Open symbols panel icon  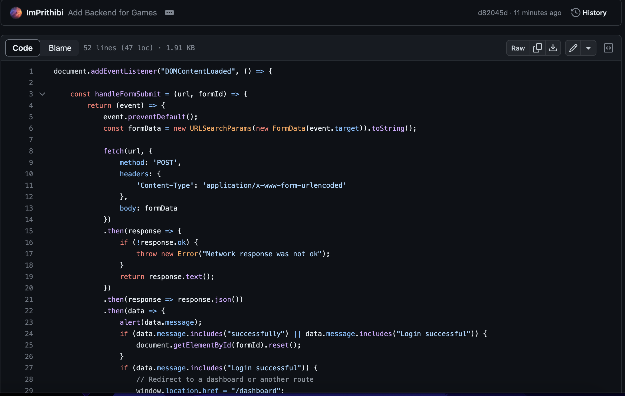click(x=608, y=48)
